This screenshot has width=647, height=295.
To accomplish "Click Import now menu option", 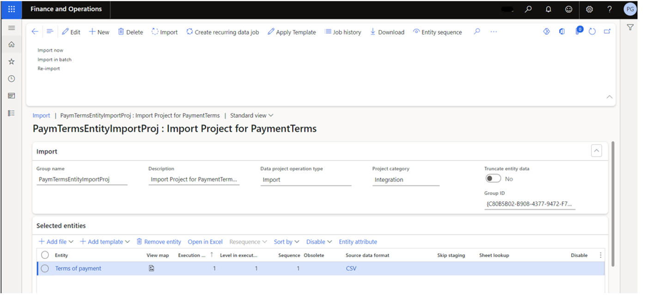I will (x=50, y=50).
